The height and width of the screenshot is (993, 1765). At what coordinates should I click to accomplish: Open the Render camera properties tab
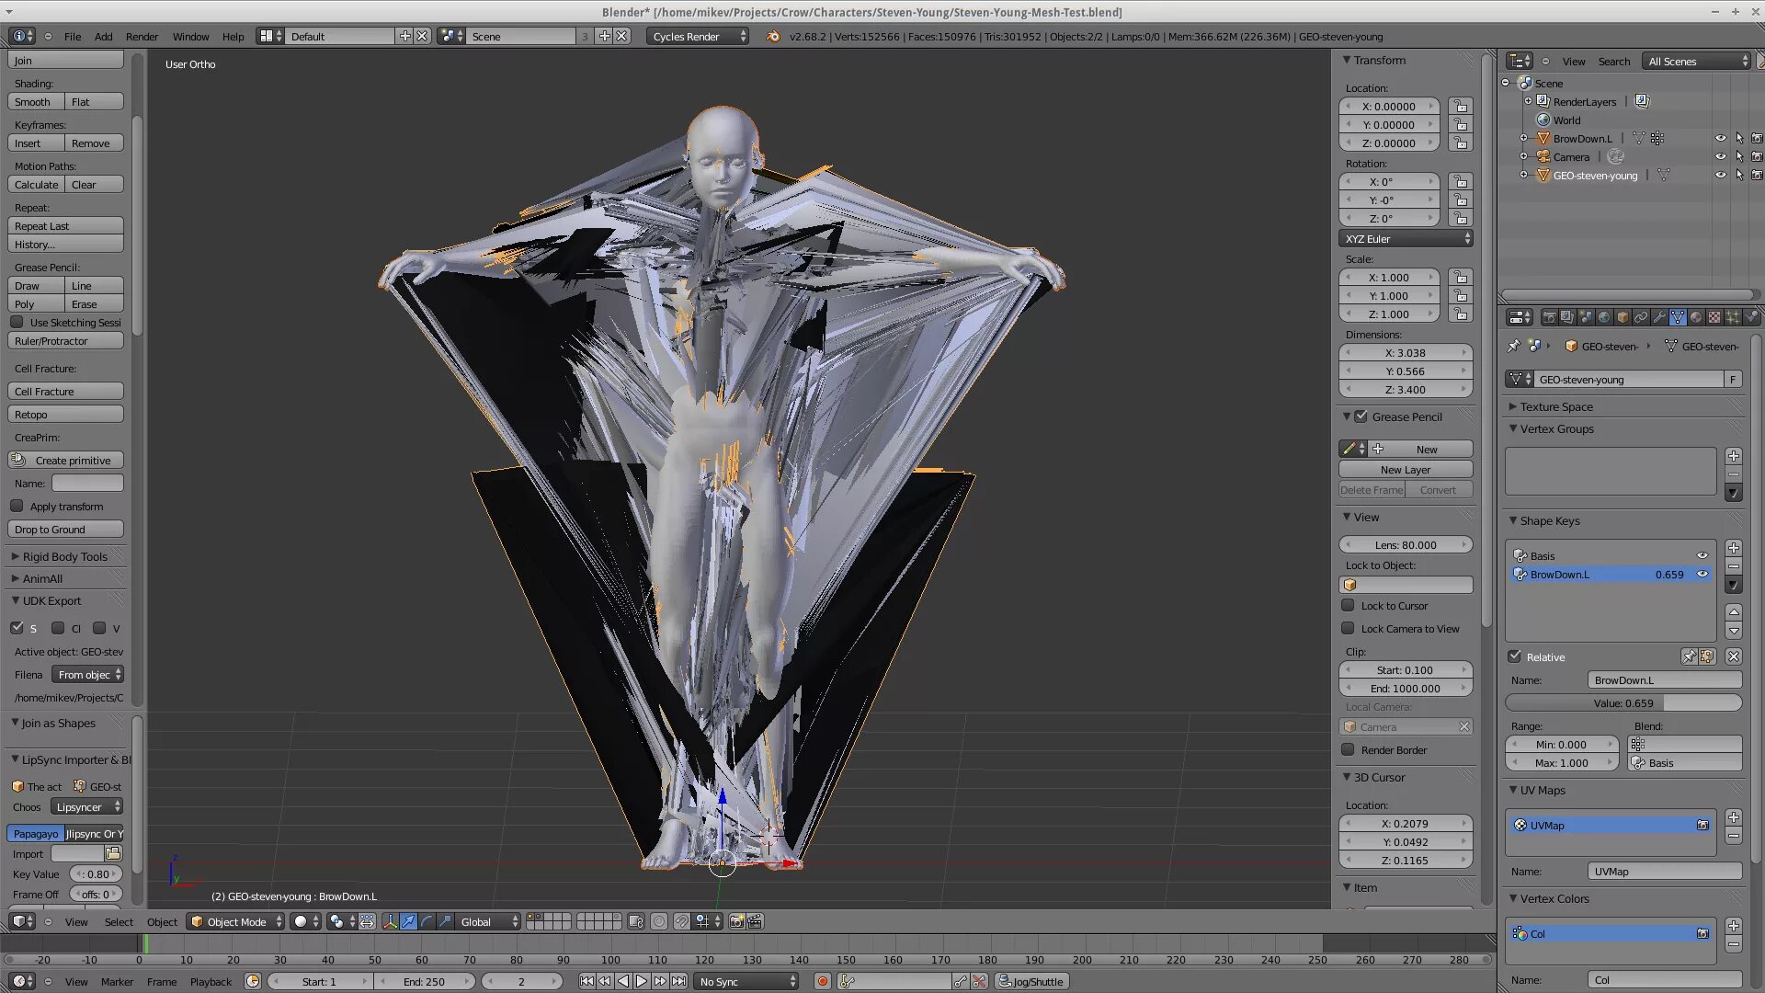point(1550,317)
